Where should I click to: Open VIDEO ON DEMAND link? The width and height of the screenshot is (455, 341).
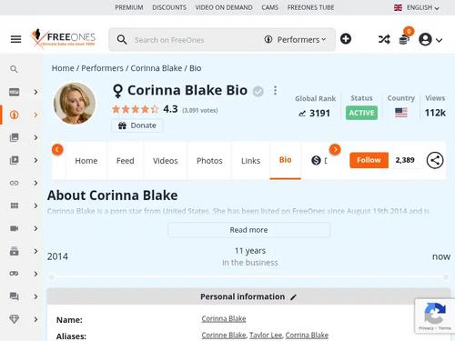tap(224, 7)
